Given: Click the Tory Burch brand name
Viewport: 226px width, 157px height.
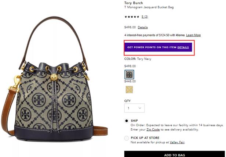Looking at the screenshot, I should tap(134, 2).
